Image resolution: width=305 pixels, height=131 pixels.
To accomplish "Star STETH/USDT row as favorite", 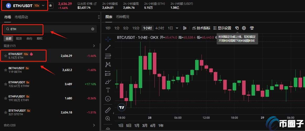I will click(x=6, y=112).
